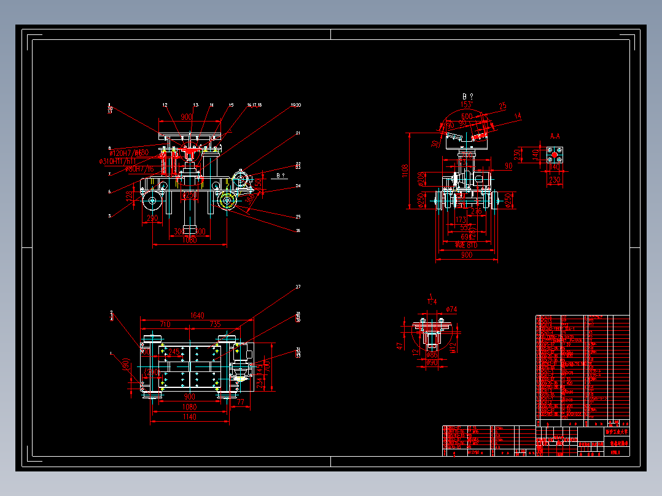The image size is (662, 496).
Task: Click the 735 dimension in plan view
Action: 215,324
